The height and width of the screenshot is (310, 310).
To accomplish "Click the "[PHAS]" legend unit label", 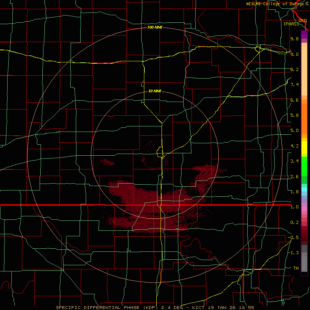I will [291, 24].
